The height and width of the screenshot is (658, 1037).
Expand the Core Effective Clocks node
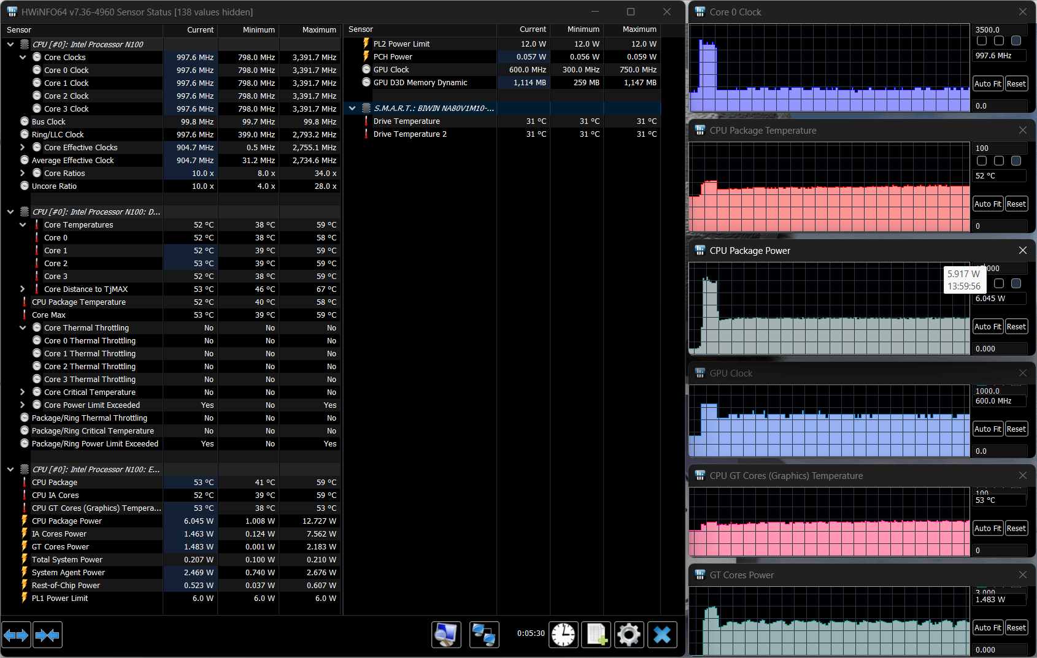point(23,147)
